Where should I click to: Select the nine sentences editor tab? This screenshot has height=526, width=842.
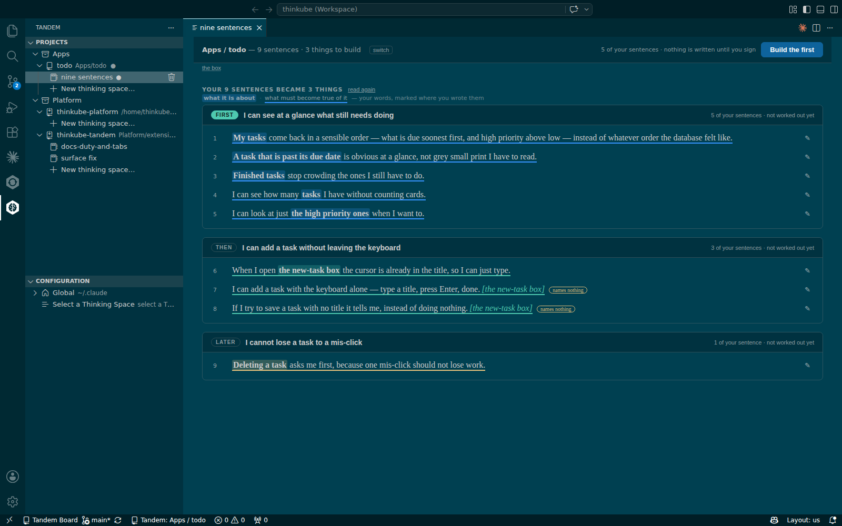(x=225, y=28)
